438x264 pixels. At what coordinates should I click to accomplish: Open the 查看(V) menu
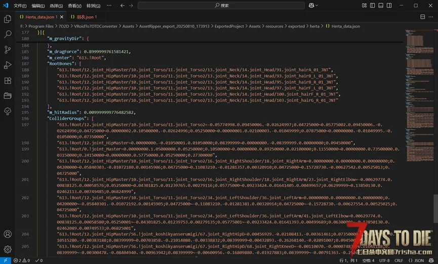[74, 6]
